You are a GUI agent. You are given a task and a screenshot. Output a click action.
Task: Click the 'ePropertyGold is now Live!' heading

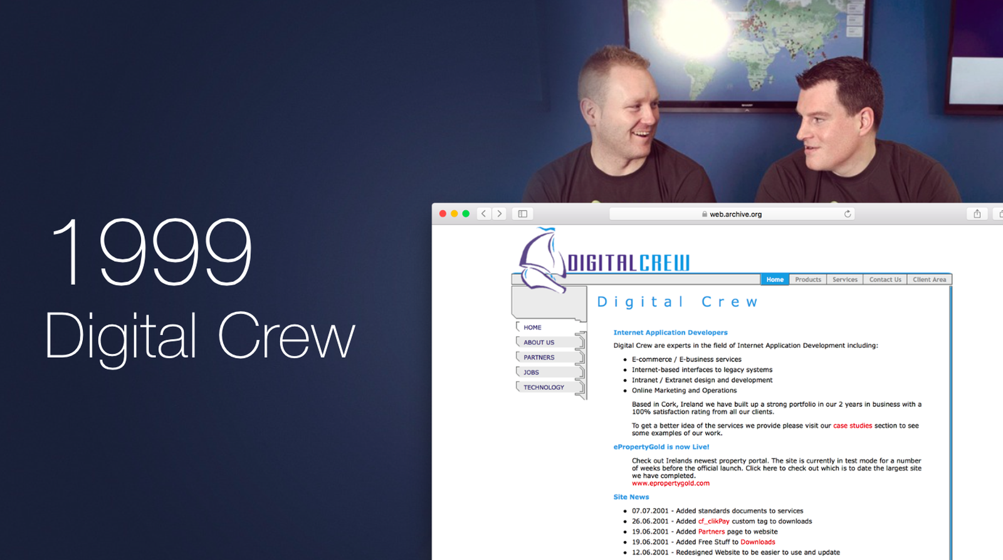(661, 447)
